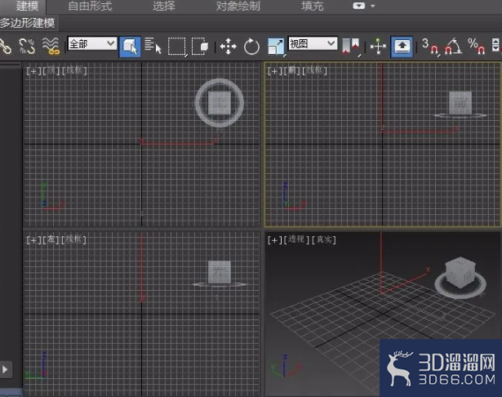Open the 自由形式 ribbon tab
Viewport: 502px width, 397px height.
(x=91, y=6)
